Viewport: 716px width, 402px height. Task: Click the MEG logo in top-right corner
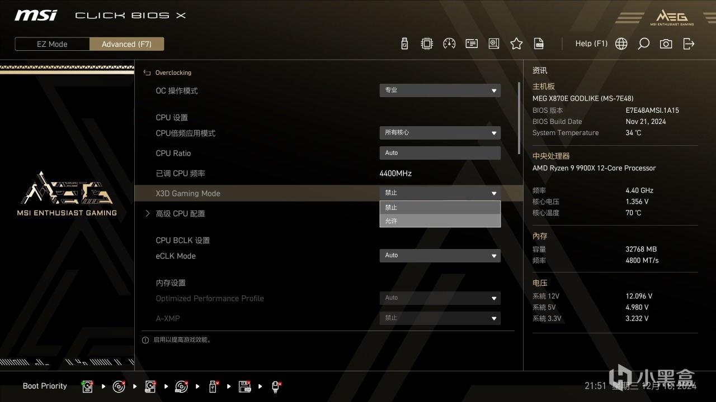[x=671, y=17]
